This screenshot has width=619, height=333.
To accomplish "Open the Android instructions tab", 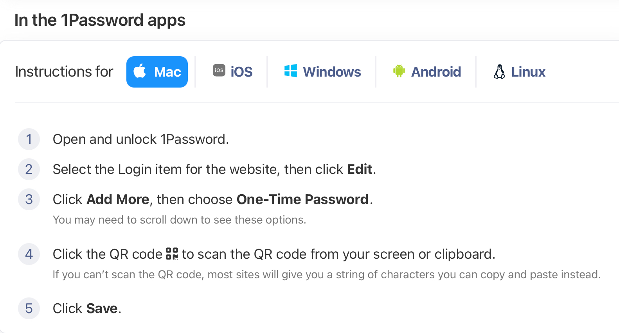I will pyautogui.click(x=436, y=72).
